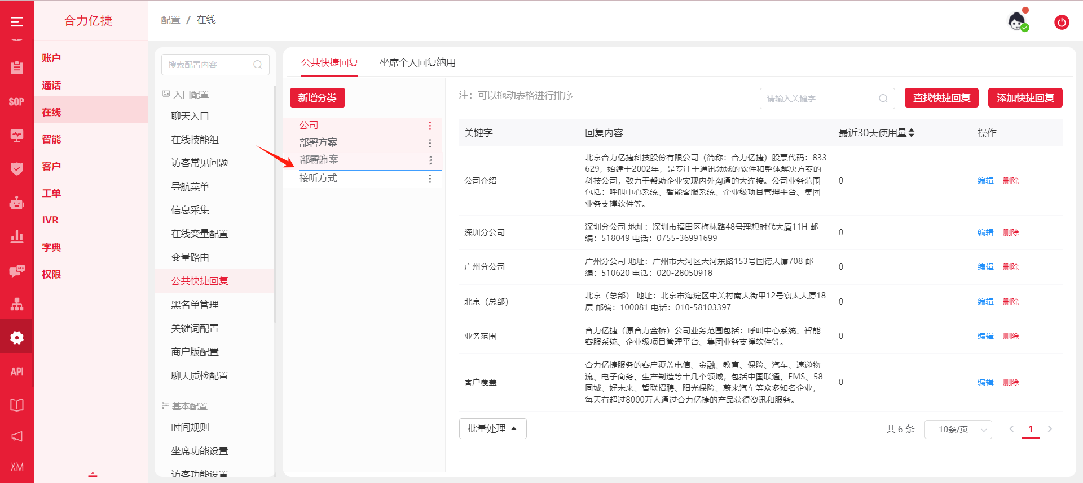Go to the next page arrow
The height and width of the screenshot is (483, 1083).
click(x=1050, y=429)
